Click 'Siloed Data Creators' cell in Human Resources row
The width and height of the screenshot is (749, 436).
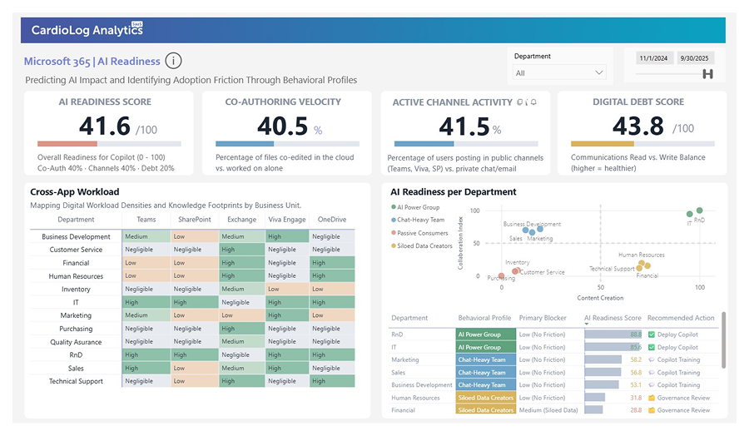(x=486, y=398)
